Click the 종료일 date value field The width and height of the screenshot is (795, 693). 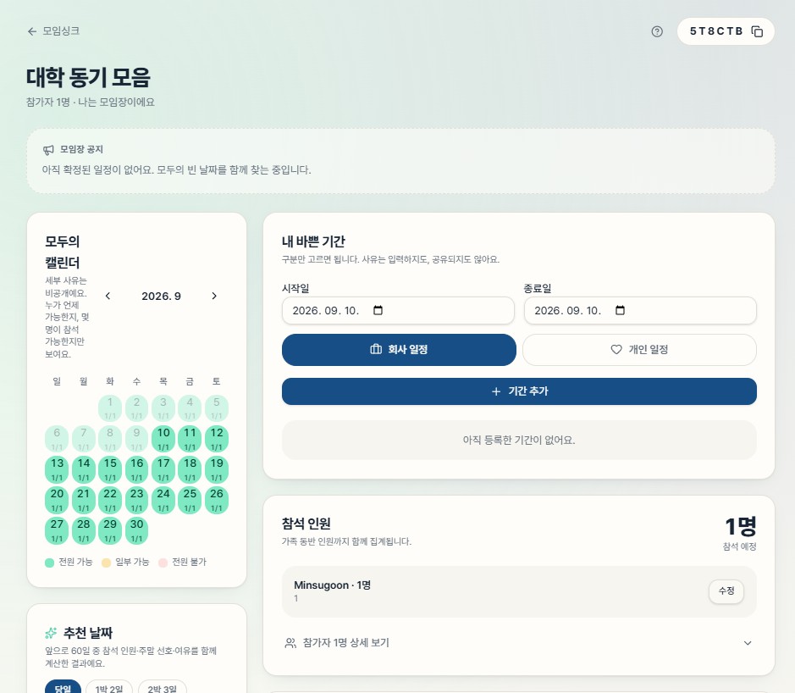coord(640,310)
